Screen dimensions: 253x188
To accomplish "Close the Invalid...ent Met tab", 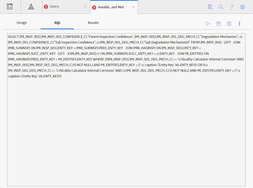I will [133, 7].
